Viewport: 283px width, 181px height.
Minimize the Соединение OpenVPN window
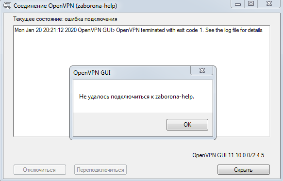pos(238,3)
